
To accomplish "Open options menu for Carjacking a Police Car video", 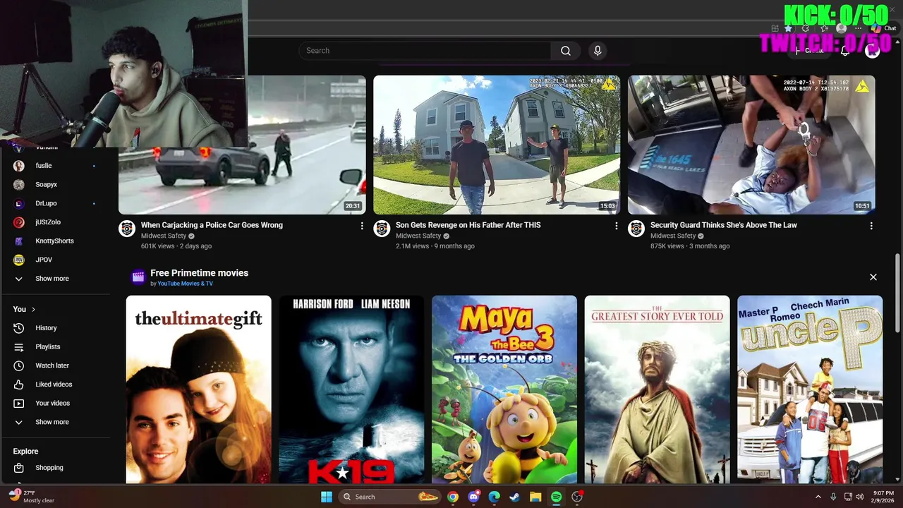I will coord(362,226).
